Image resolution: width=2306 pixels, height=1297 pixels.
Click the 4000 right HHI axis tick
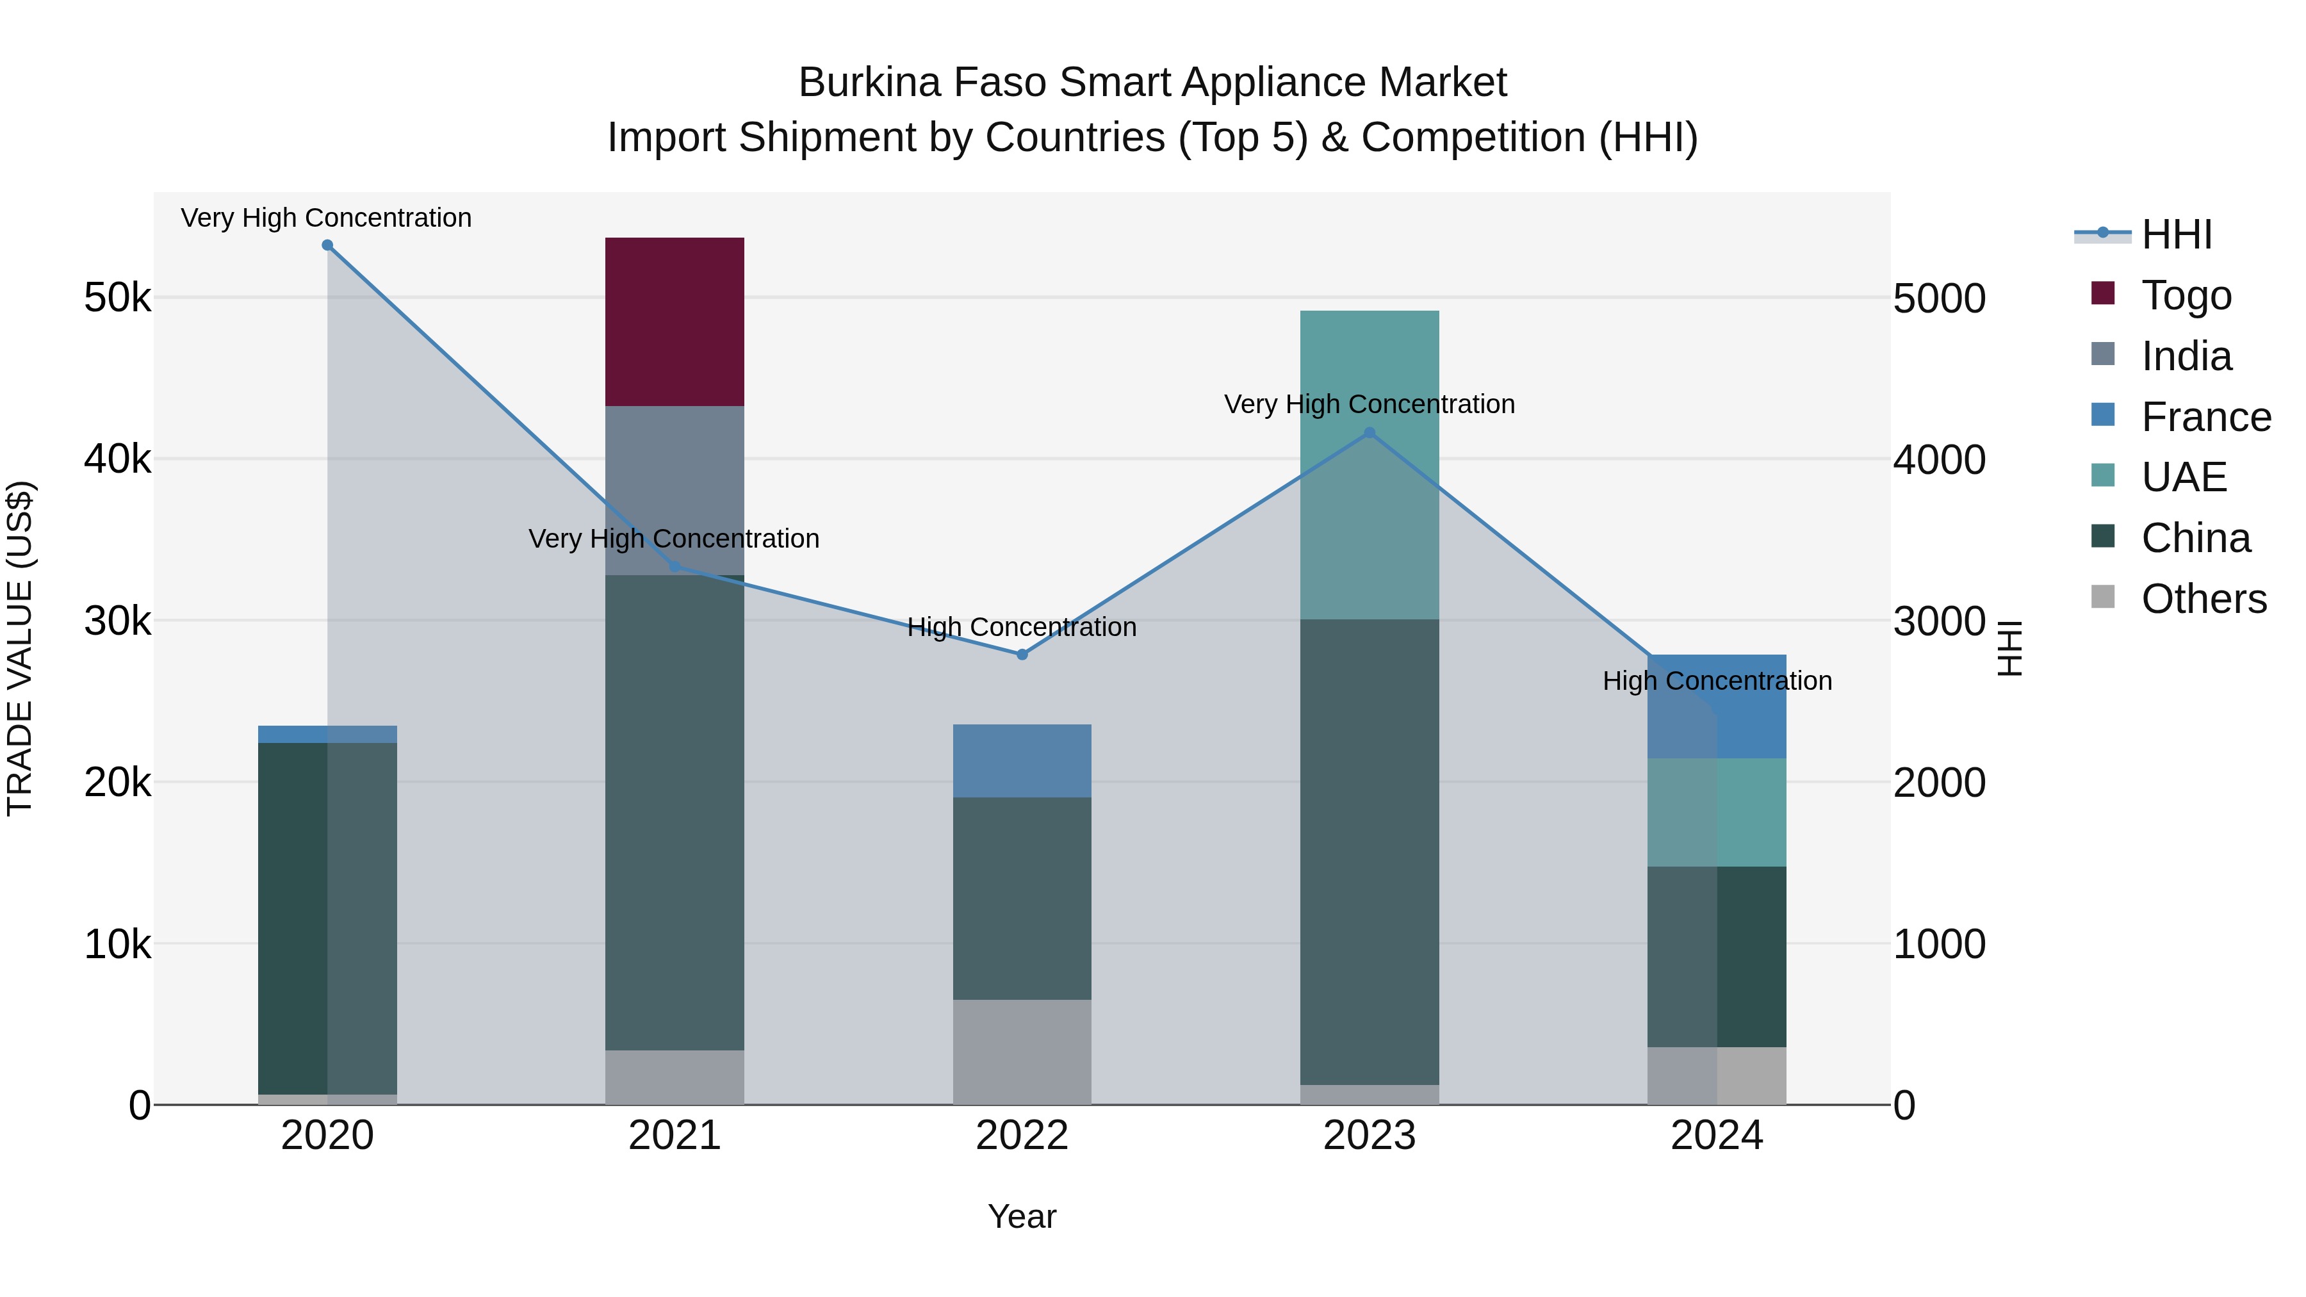[x=1940, y=460]
